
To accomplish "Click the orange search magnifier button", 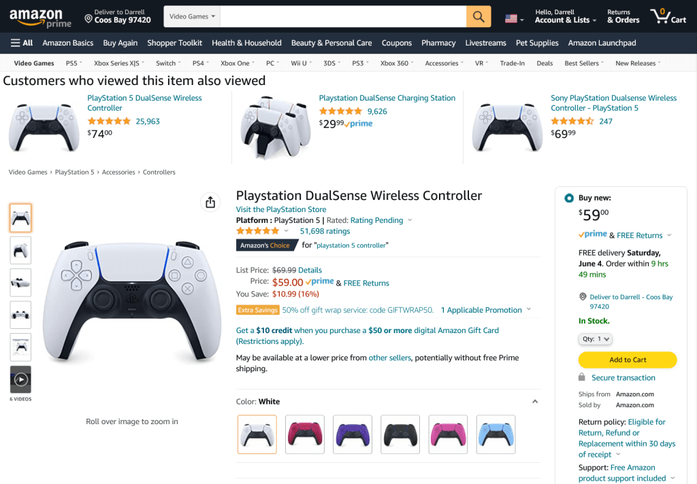I will click(x=479, y=16).
